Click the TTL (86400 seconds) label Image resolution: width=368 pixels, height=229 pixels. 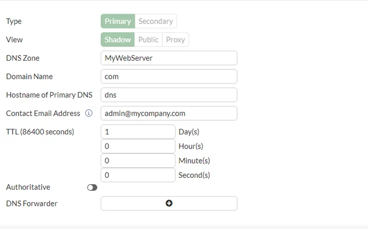[x=40, y=131]
